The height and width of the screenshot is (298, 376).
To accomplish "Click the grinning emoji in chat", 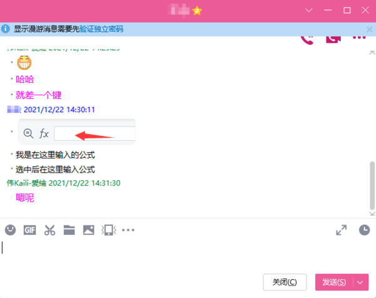I will click(x=24, y=63).
